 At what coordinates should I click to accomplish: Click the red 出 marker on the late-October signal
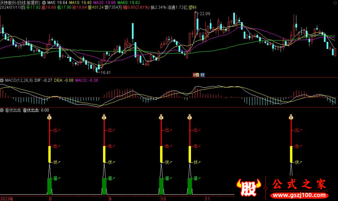coord(196,130)
